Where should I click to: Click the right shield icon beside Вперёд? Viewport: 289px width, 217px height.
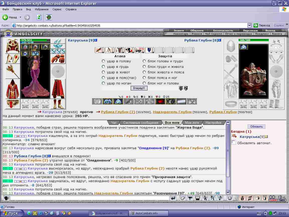[x=186, y=88]
